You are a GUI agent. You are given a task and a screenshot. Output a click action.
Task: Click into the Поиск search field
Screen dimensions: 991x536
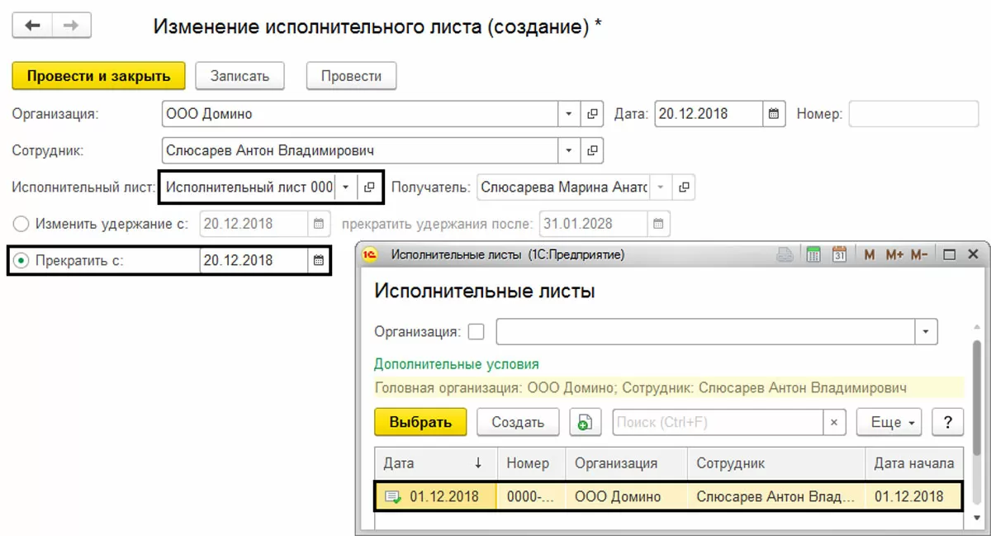[x=718, y=422]
